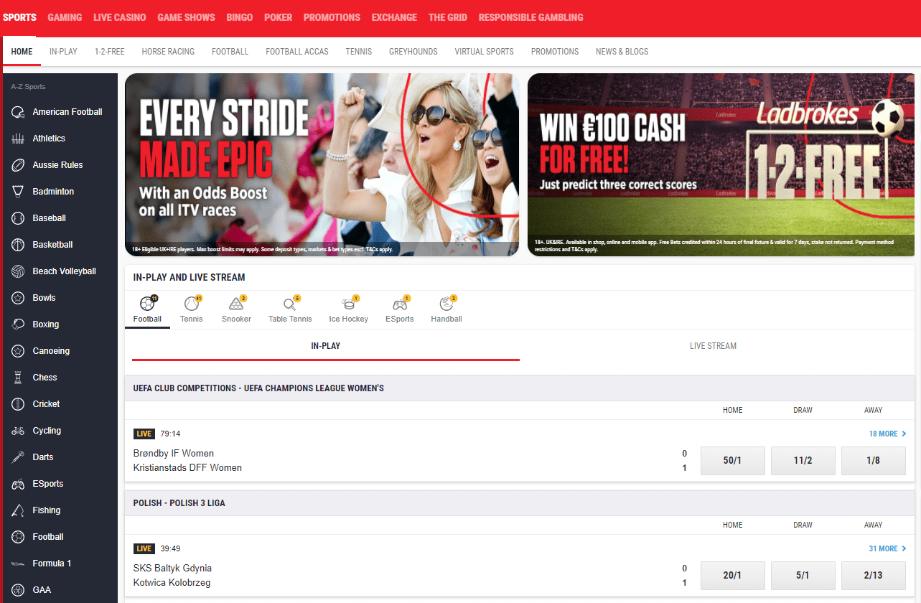Click the Athletics sidebar icon
This screenshot has height=603, width=921.
[x=19, y=139]
